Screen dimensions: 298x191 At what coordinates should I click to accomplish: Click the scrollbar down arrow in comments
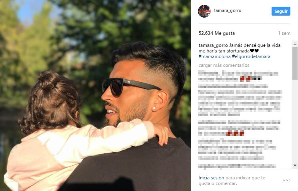coord(295,165)
